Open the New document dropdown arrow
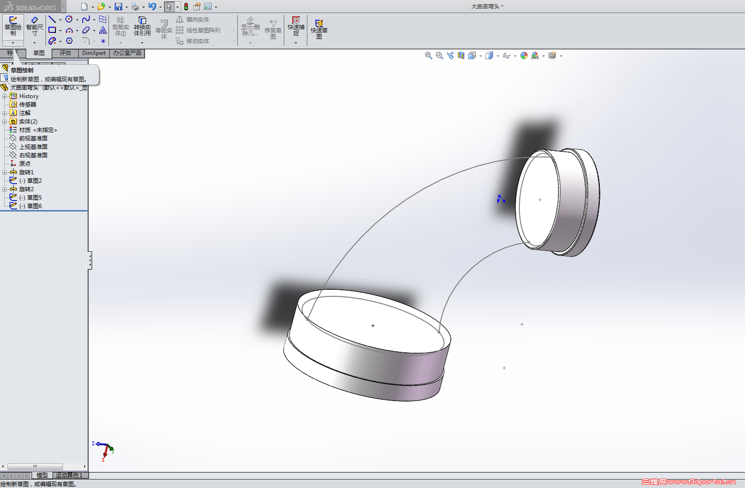Viewport: 745px width, 488px height. [93, 7]
